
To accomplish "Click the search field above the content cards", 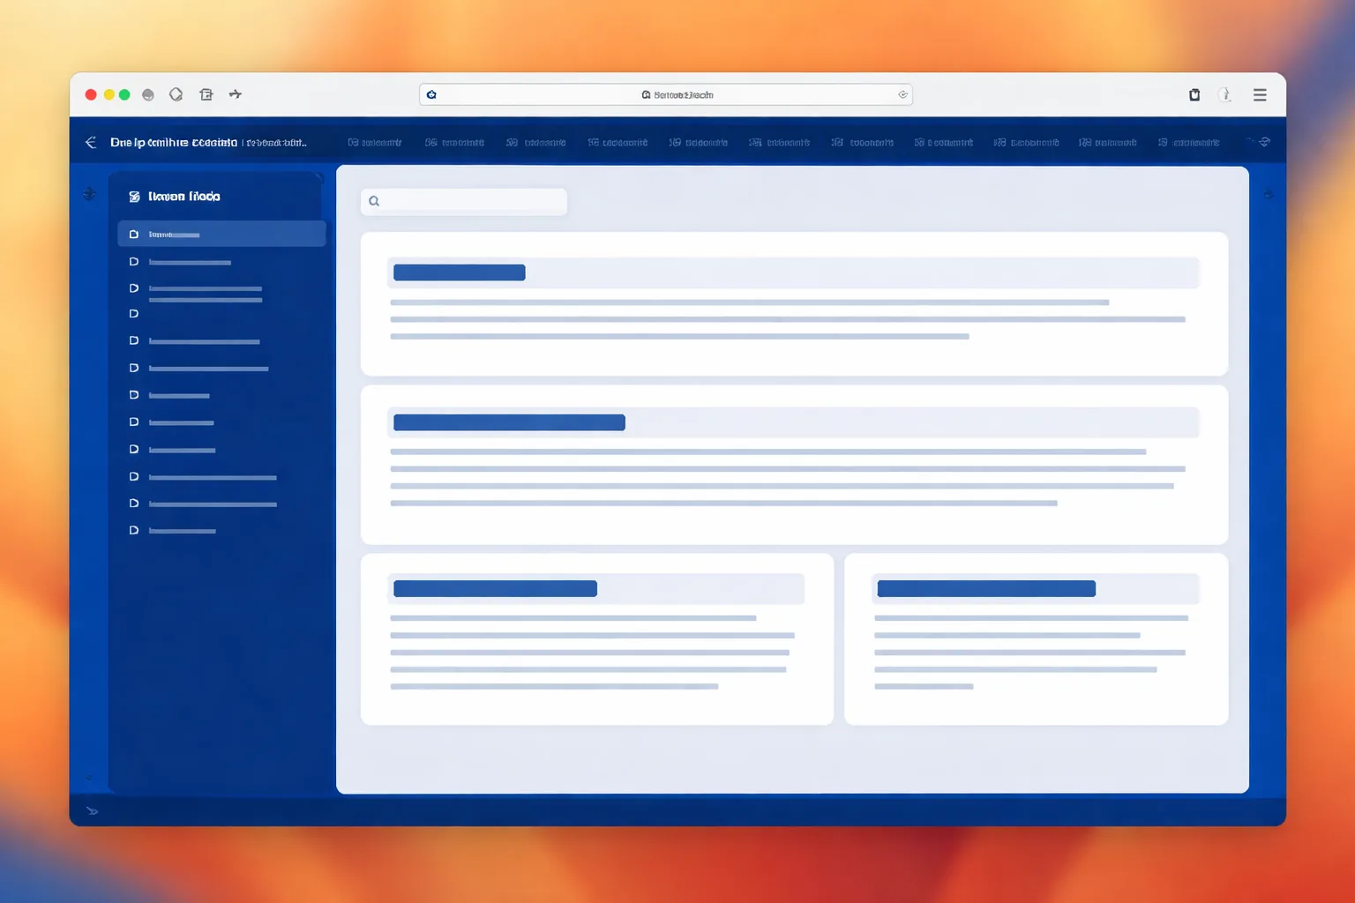I will [x=464, y=201].
